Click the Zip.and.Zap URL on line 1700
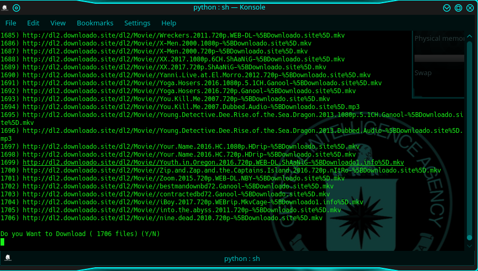478x271 pixels. point(232,170)
